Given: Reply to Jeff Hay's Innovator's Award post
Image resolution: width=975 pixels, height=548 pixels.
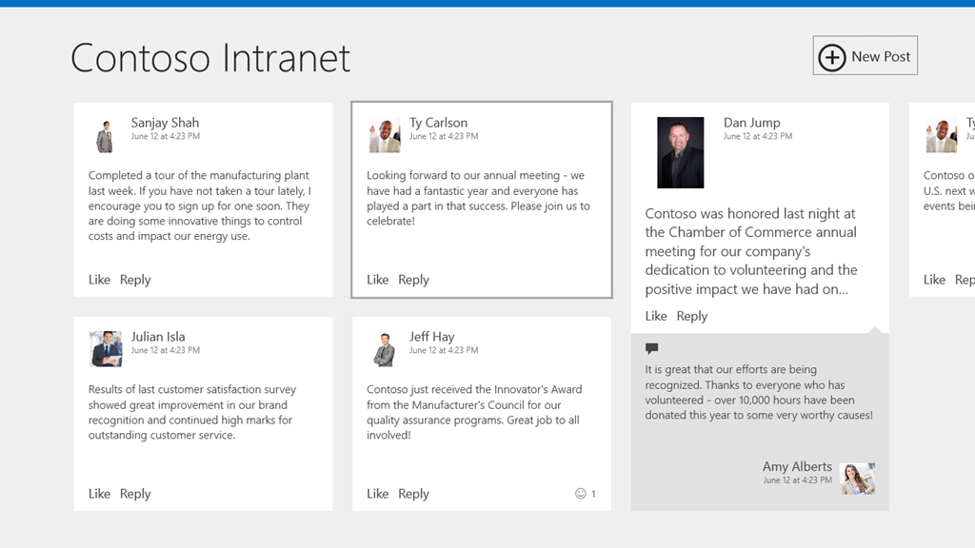Looking at the screenshot, I should point(413,494).
